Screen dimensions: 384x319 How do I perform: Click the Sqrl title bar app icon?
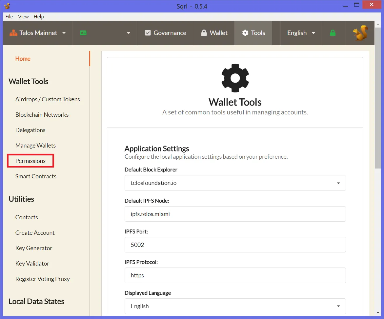click(x=7, y=6)
